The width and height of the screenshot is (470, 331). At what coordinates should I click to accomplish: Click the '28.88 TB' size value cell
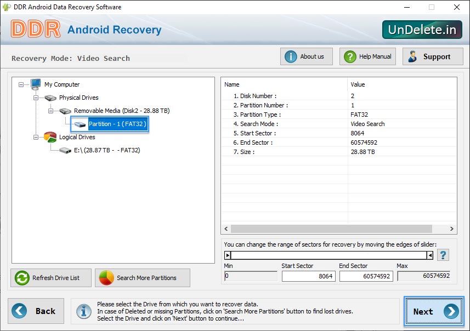click(x=363, y=152)
